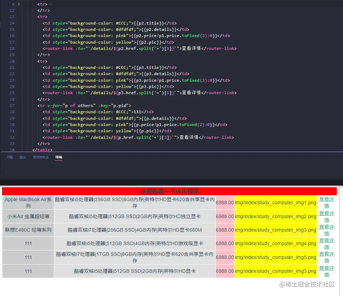The height and width of the screenshot is (296, 343).
Task: Open 查看详情 link for Apple MacBook Air row
Action: click(x=327, y=203)
